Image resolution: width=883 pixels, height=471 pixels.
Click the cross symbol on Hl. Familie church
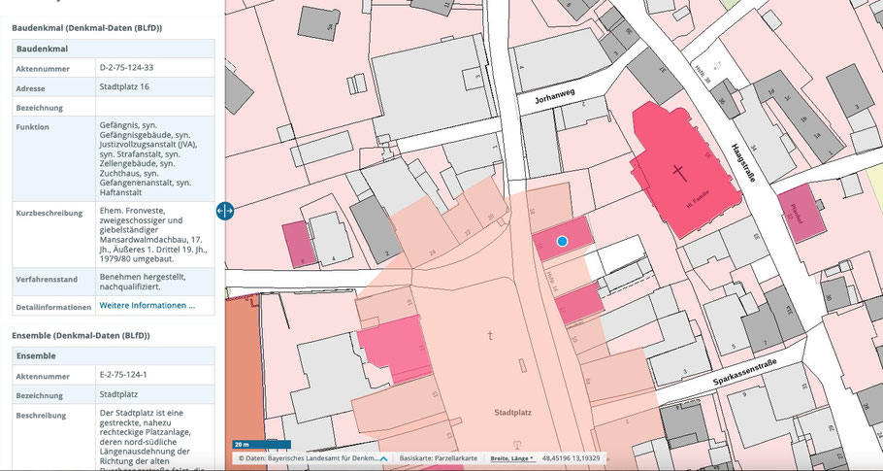tap(678, 175)
